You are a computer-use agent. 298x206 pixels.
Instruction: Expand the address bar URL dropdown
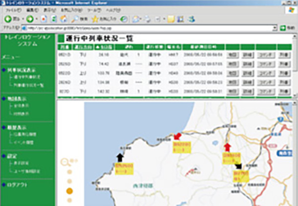275,28
